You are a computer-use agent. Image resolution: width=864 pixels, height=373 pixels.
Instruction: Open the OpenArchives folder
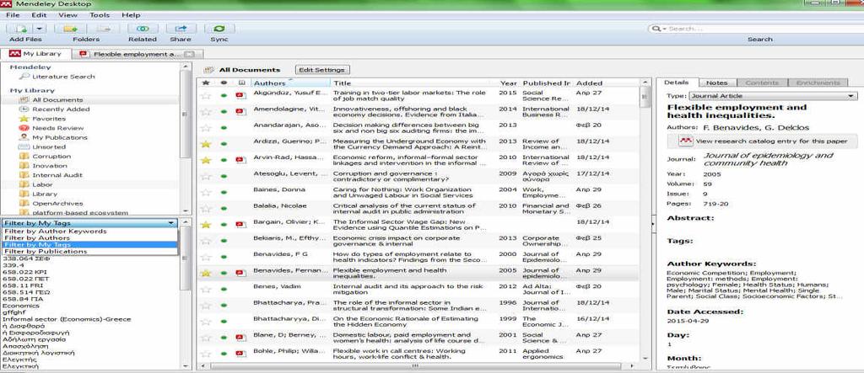(57, 204)
